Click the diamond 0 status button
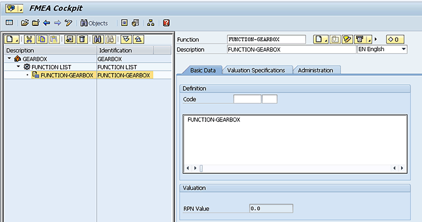 (395, 40)
